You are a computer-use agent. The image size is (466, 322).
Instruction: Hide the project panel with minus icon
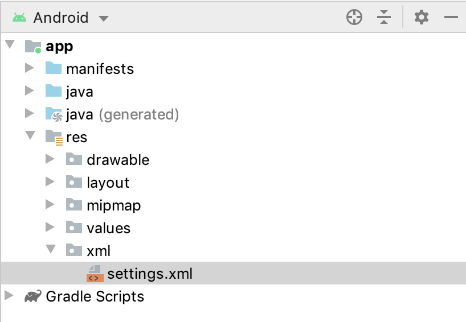451,17
